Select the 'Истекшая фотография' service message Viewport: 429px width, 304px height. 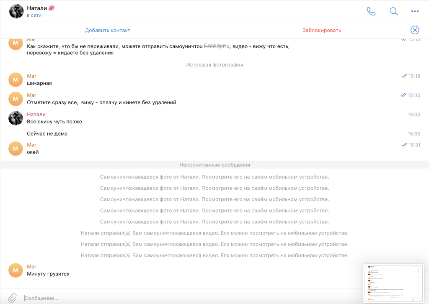[214, 65]
